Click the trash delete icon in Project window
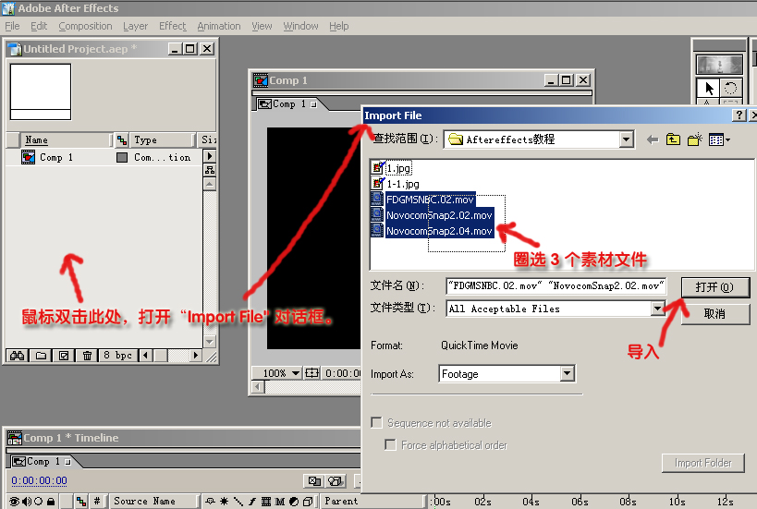The height and width of the screenshot is (509, 757). click(87, 356)
